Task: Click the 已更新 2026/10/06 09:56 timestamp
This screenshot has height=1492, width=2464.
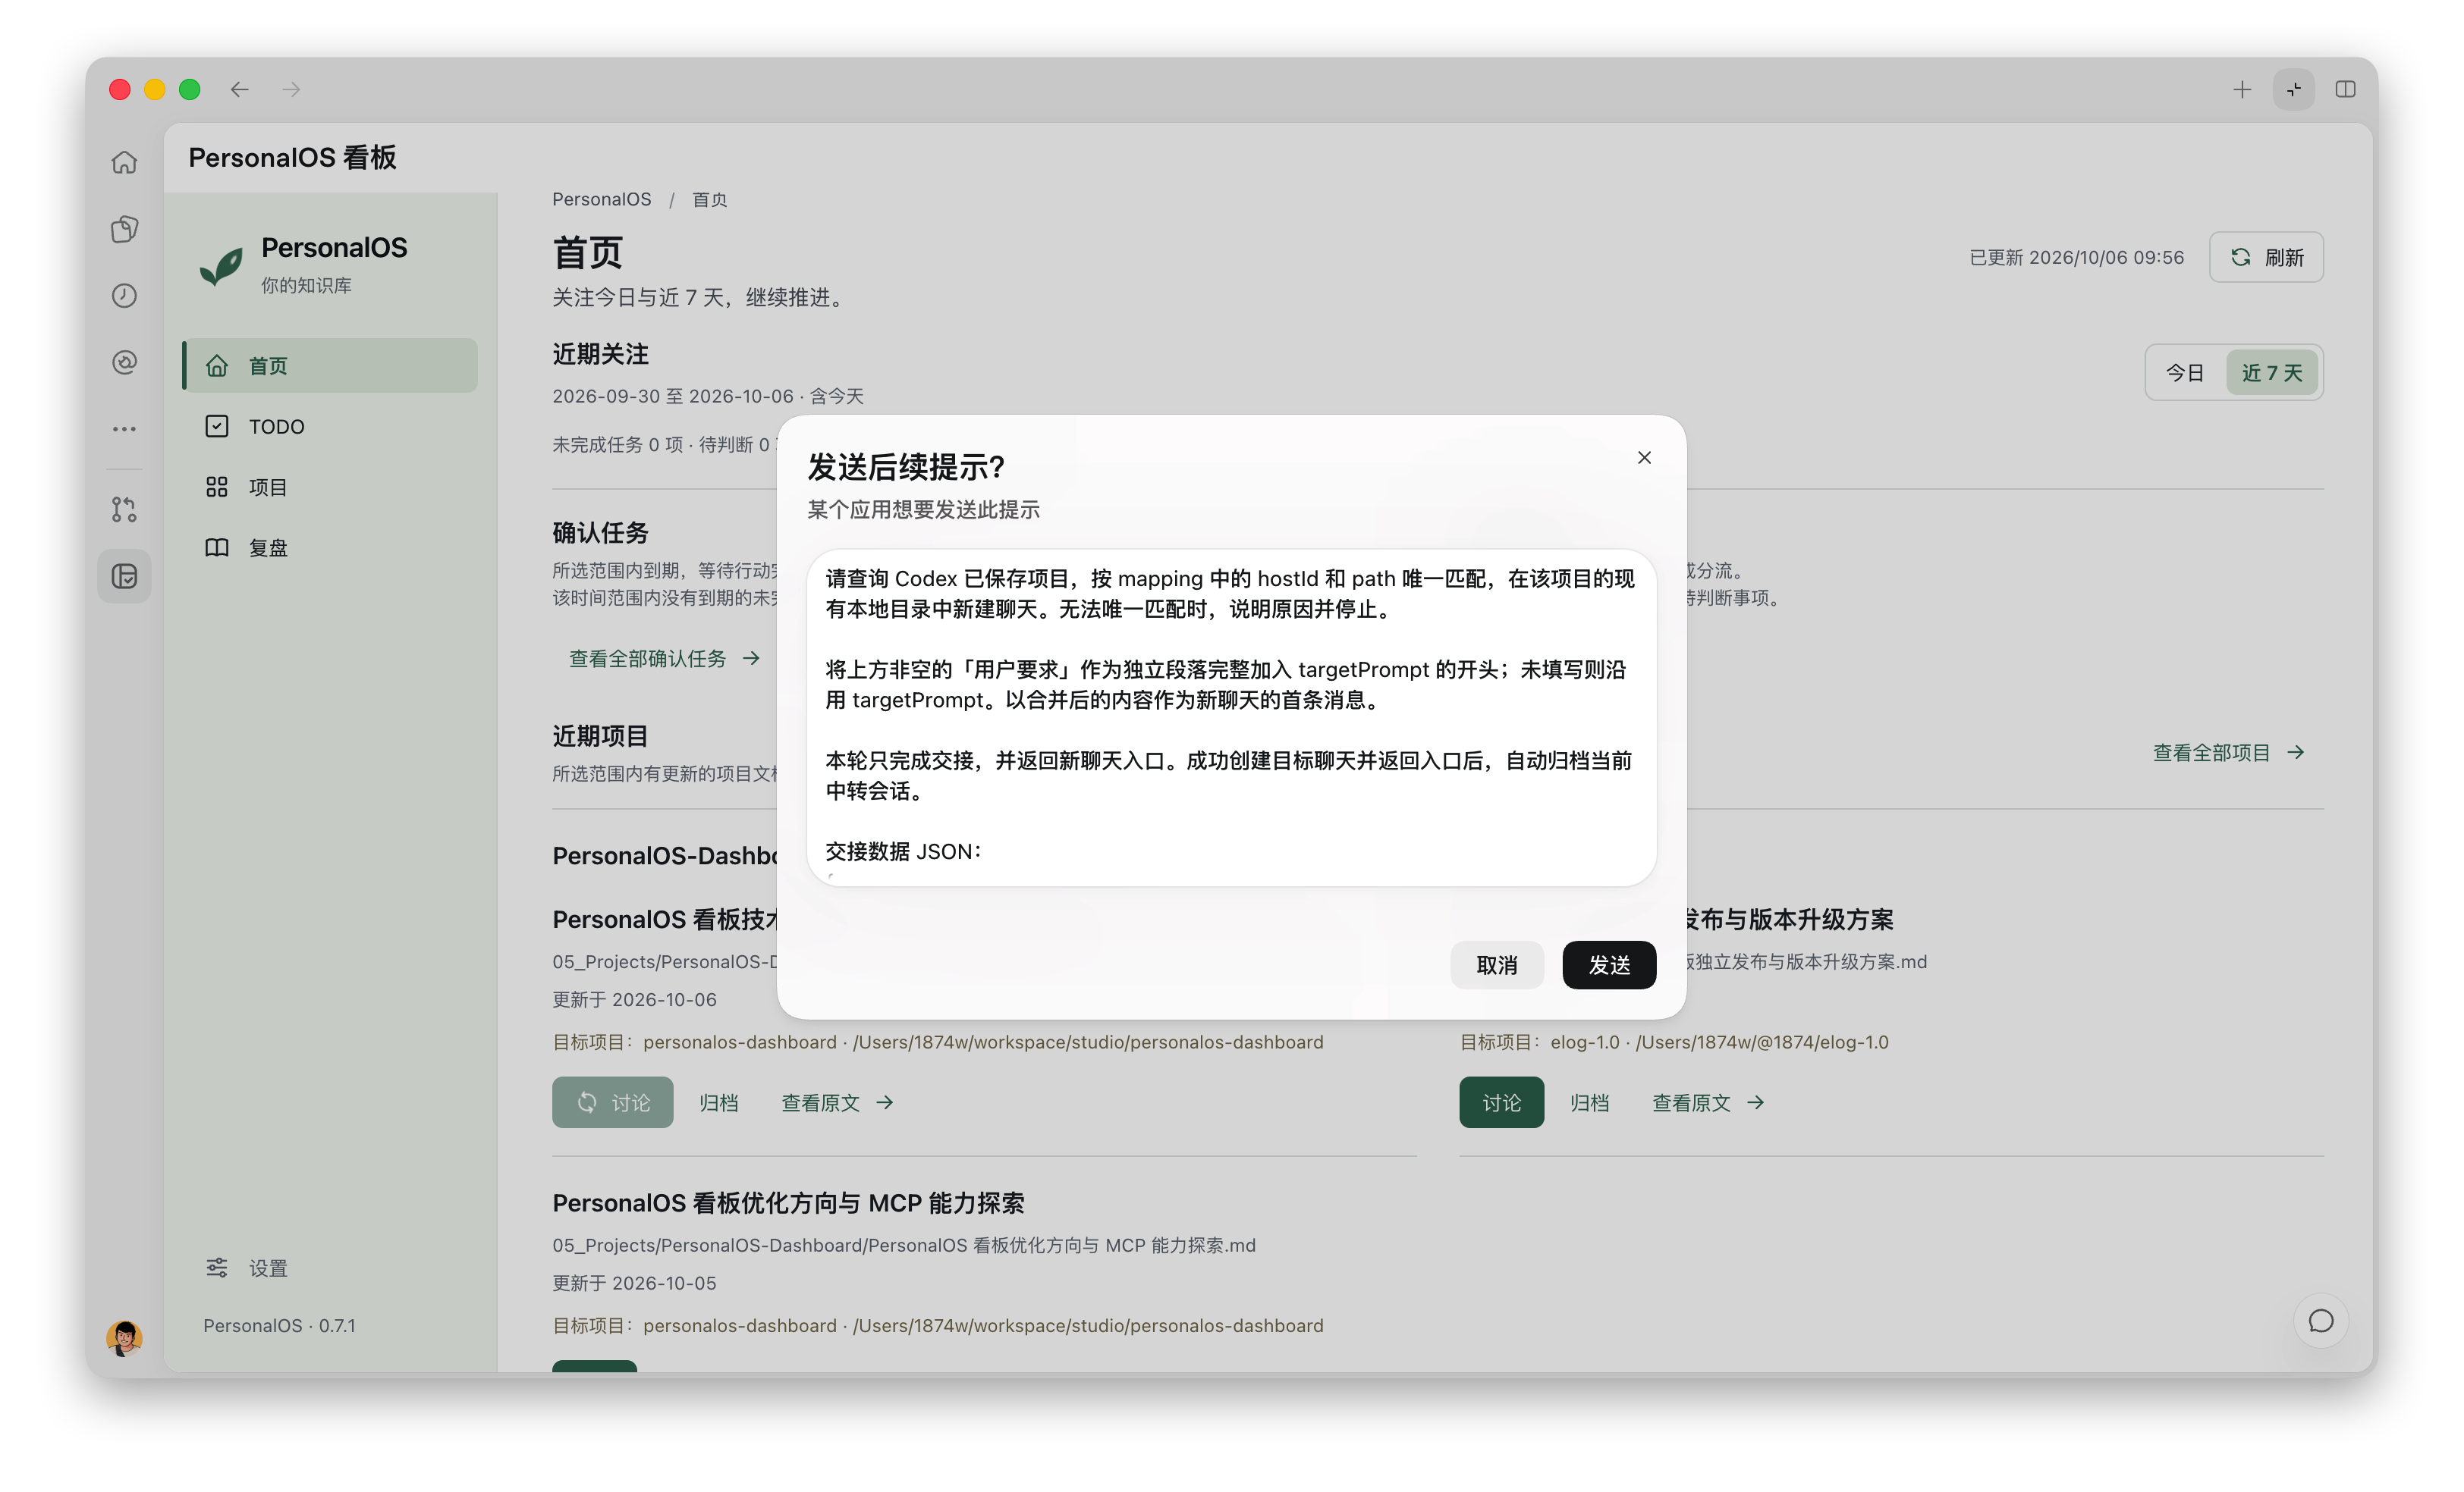Action: pyautogui.click(x=2076, y=258)
